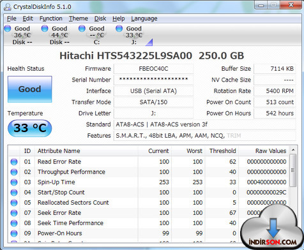The width and height of the screenshot is (304, 250).
Task: Click the CrystalDiskInfo app icon in title bar
Action: tap(8, 7)
